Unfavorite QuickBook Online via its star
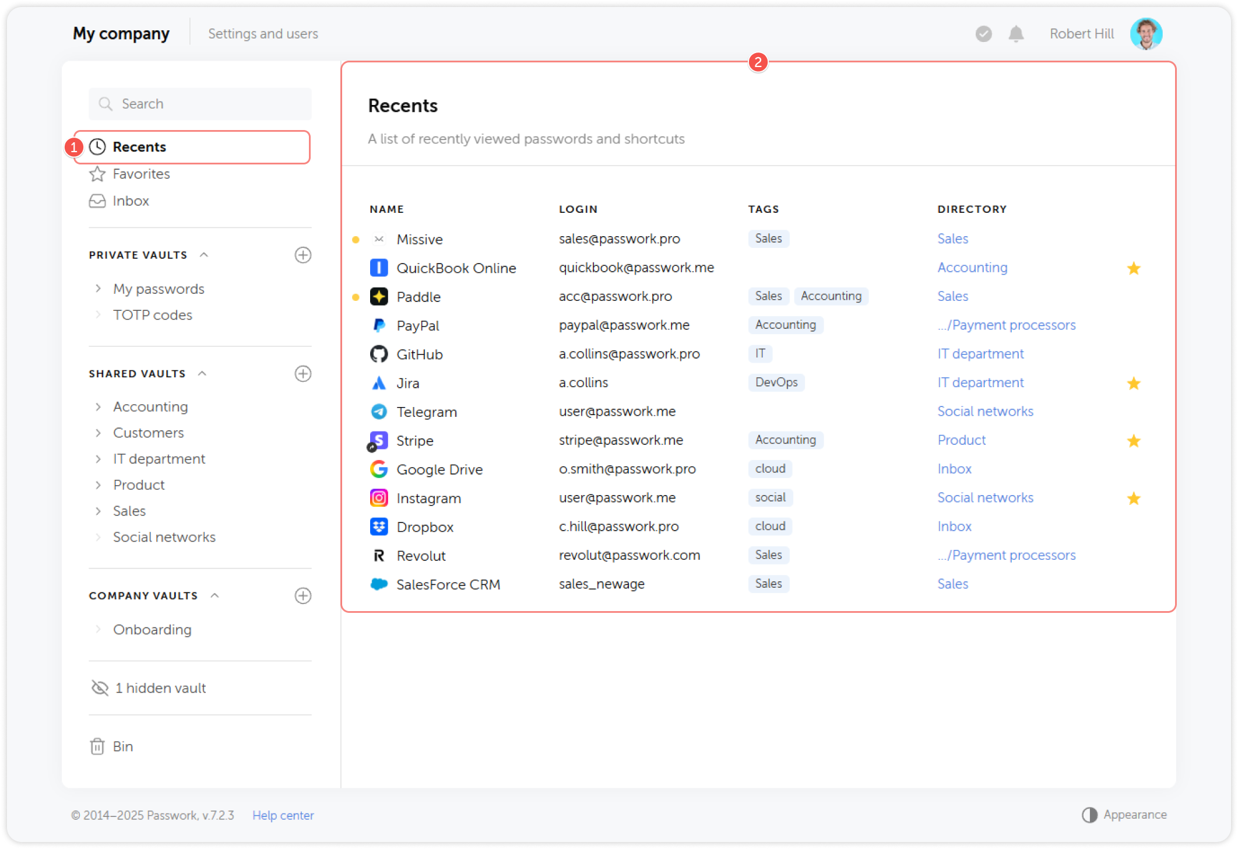 tap(1133, 268)
